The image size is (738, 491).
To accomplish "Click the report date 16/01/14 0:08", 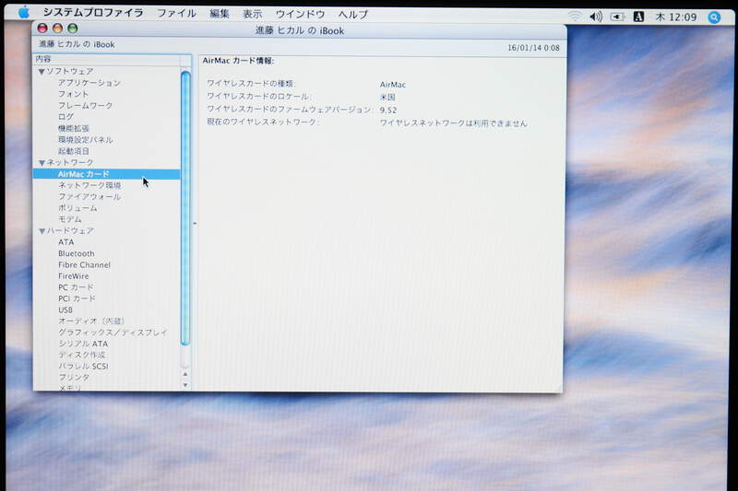I will tap(533, 48).
